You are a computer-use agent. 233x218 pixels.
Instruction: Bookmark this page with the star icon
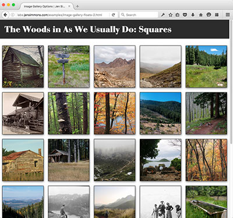(170, 15)
